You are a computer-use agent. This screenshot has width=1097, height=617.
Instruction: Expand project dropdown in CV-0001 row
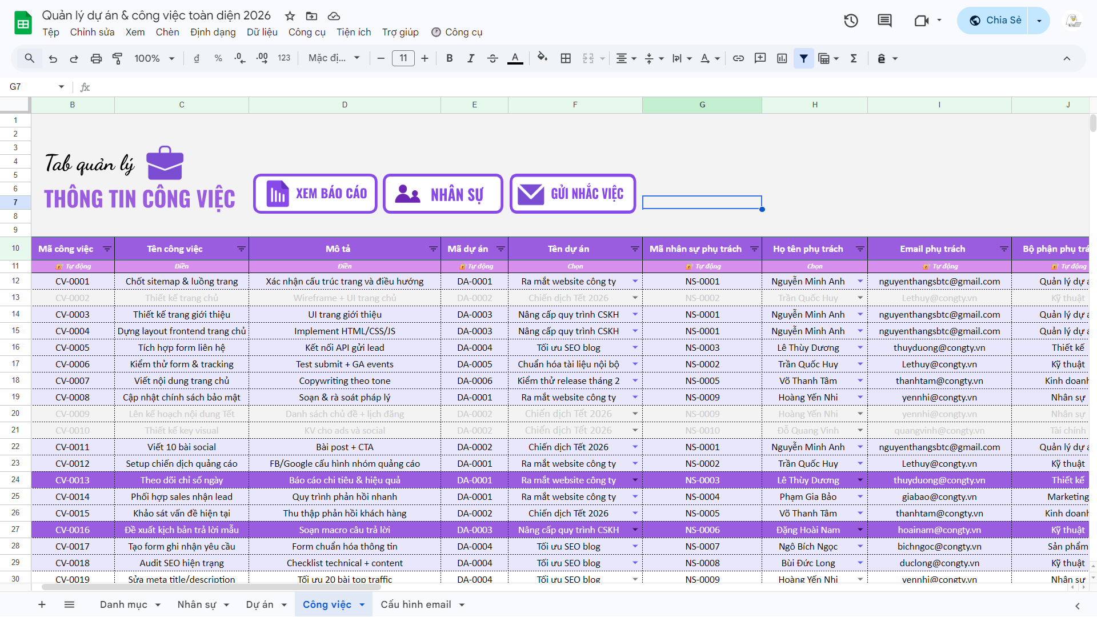coord(635,282)
